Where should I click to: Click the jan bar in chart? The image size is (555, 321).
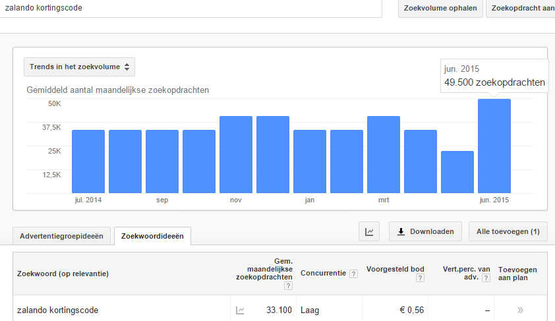(310, 161)
